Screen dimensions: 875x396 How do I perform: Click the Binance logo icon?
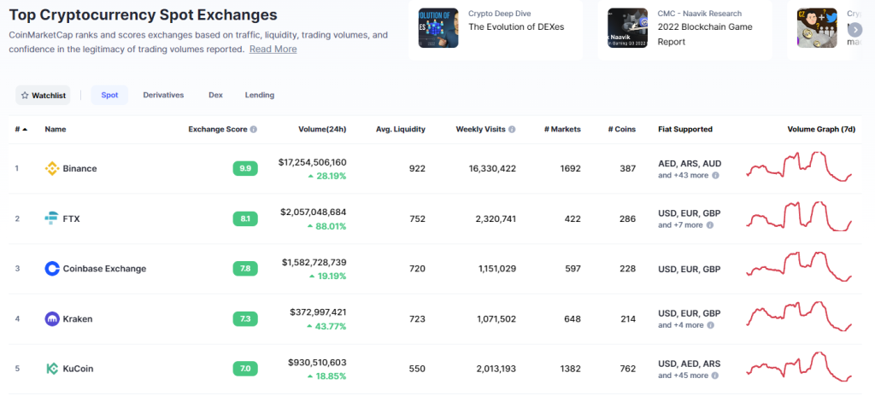pos(52,168)
